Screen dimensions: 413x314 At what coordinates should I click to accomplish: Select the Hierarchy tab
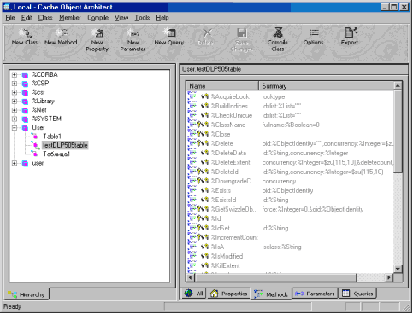tap(27, 294)
